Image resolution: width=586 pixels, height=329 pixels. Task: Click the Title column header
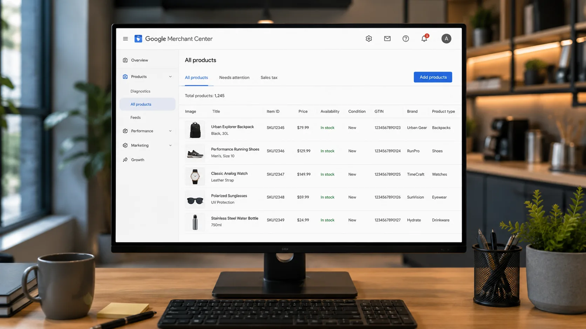coord(216,112)
